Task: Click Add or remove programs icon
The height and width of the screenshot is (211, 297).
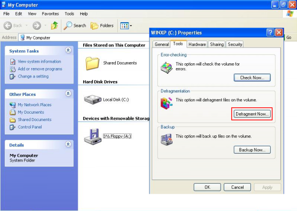Action: click(13, 69)
